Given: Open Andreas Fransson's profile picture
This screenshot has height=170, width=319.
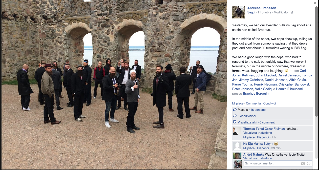Looking at the screenshot, I should click(x=239, y=12).
